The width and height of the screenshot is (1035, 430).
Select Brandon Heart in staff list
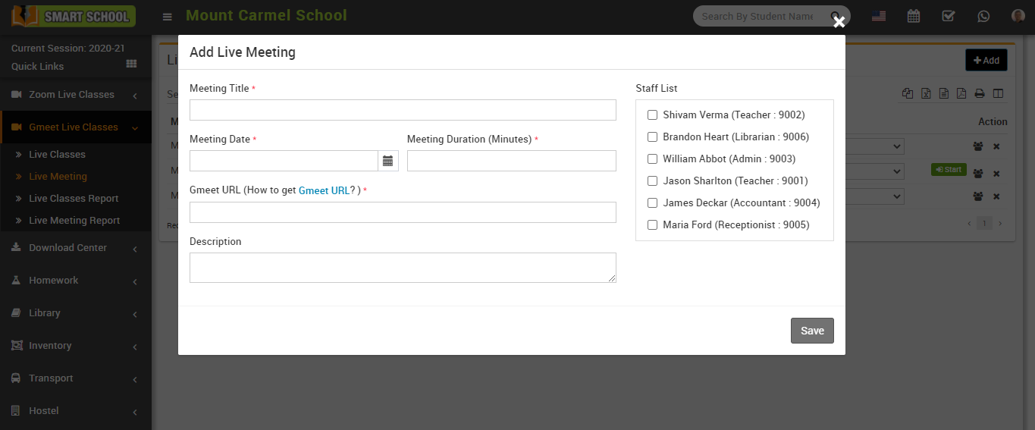(652, 137)
